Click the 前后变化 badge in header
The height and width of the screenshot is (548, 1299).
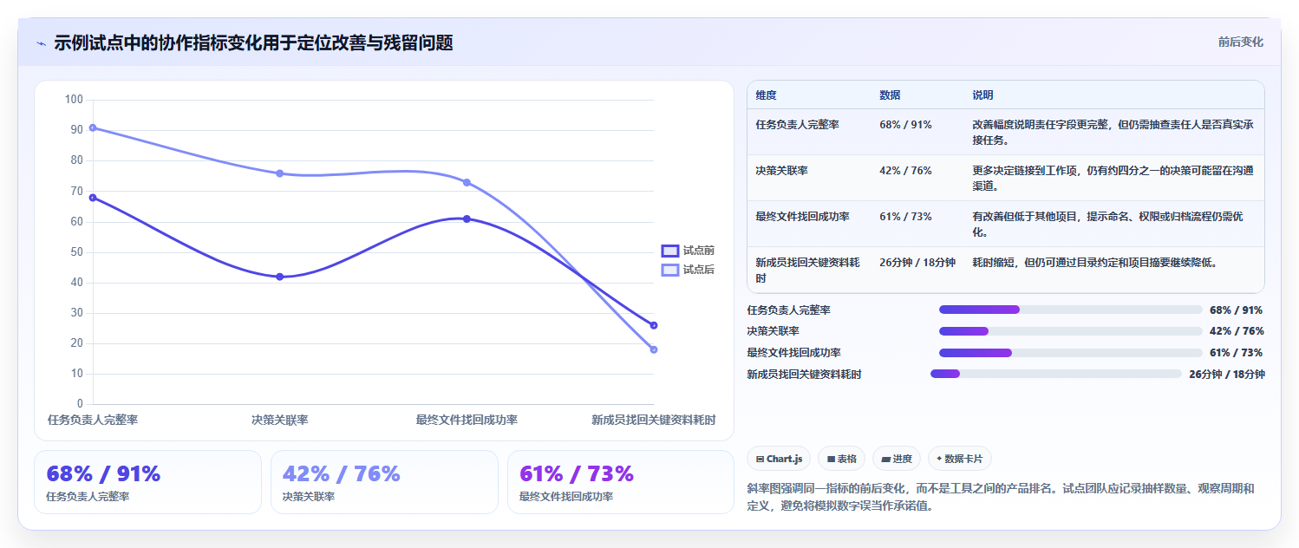(x=1240, y=42)
